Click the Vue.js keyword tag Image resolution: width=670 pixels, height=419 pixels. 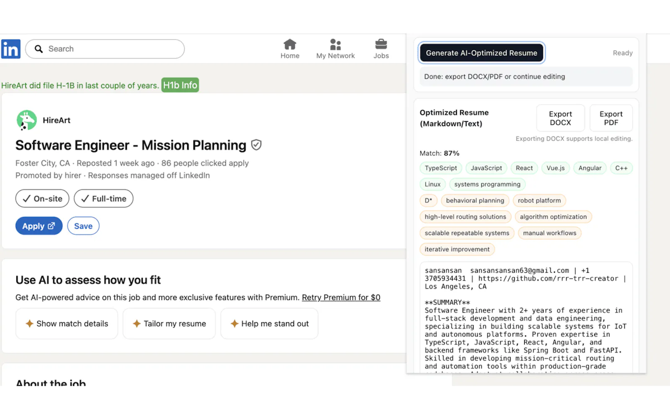[x=556, y=168]
